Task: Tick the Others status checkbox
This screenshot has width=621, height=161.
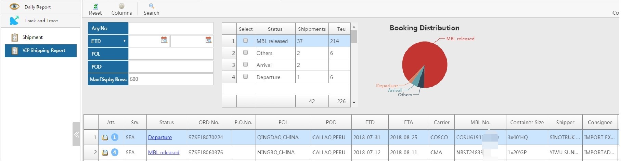Action: point(245,53)
